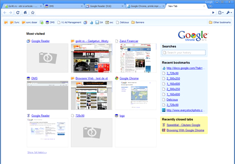Close the DMS tab

(x=82, y=6)
